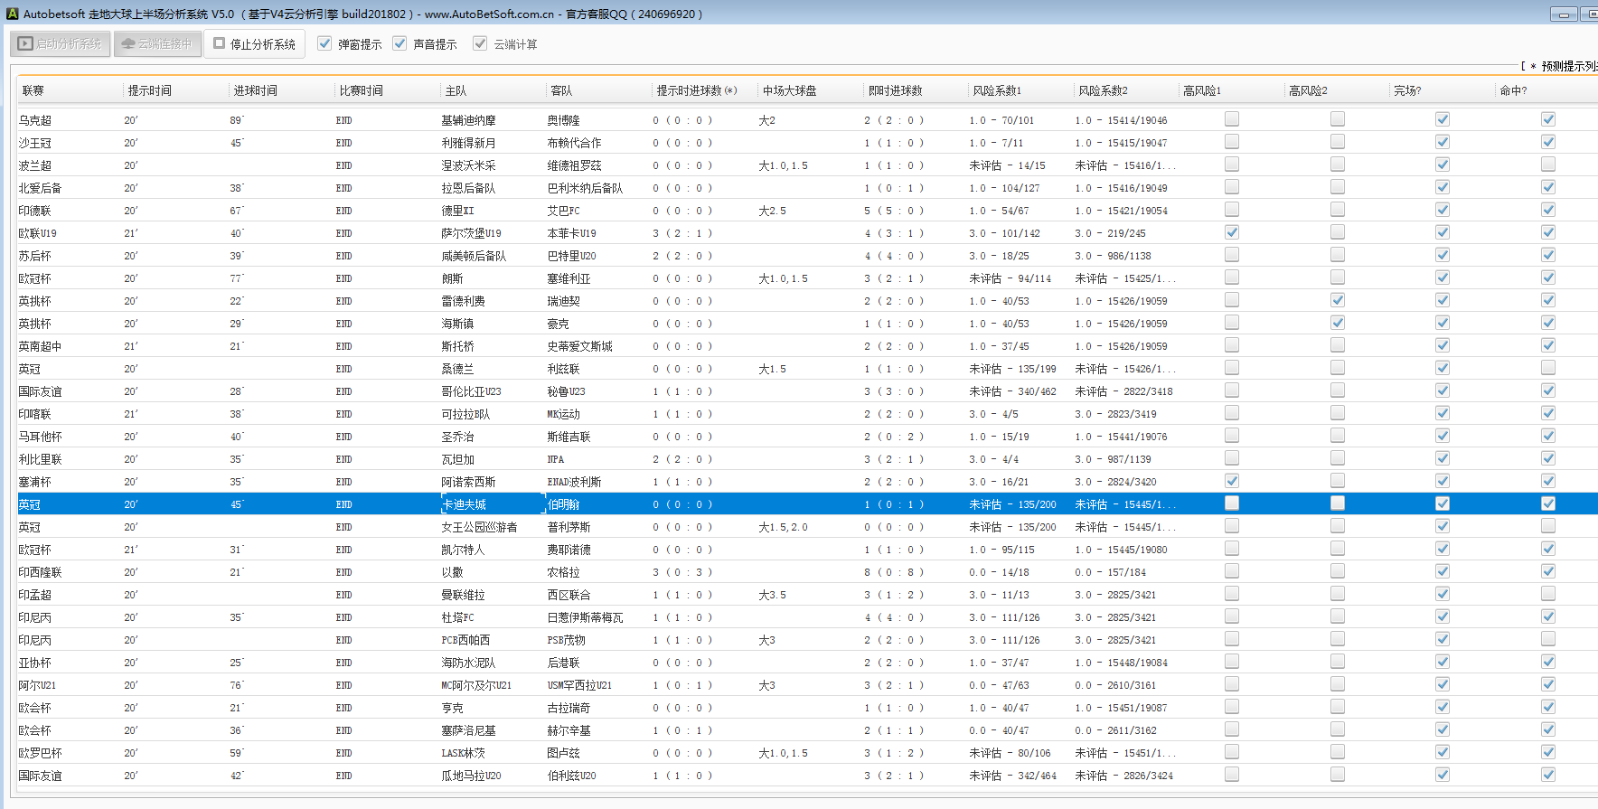Click the 提示时间 column header
The image size is (1598, 809).
149,90
